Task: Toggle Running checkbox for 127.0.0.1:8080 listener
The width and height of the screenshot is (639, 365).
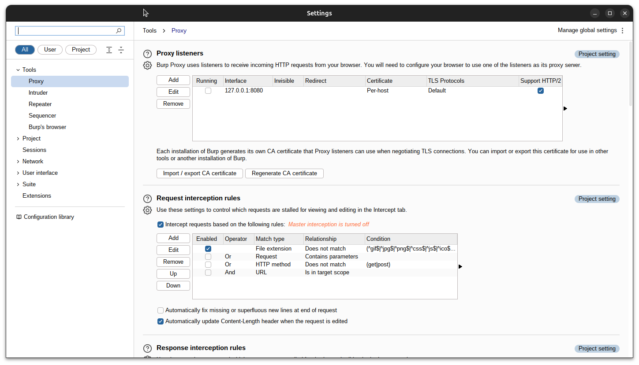Action: [x=208, y=91]
